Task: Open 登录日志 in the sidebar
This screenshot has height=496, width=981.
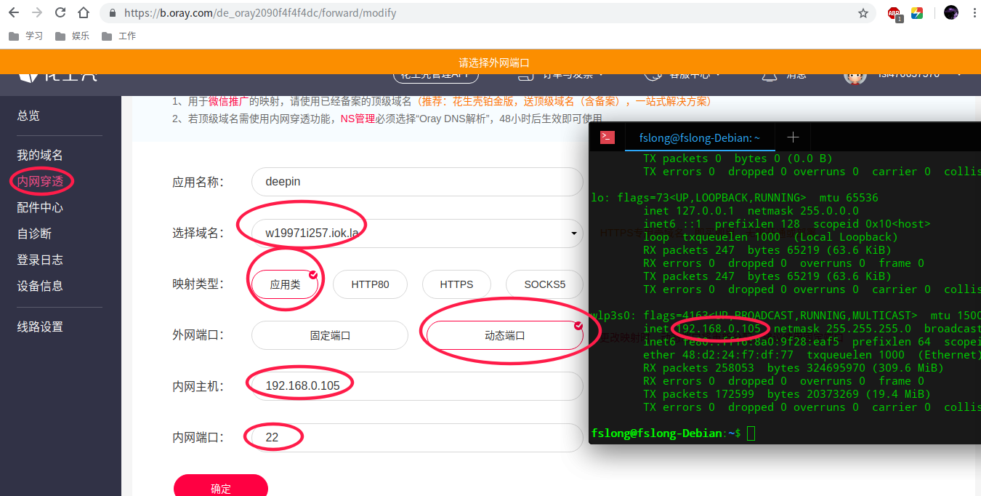Action: (40, 260)
